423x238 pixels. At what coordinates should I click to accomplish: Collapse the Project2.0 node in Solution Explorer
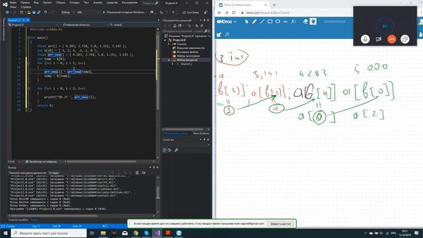(x=165, y=40)
